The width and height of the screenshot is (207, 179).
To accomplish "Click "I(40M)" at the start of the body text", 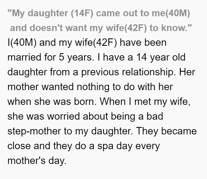I will point(22,43).
